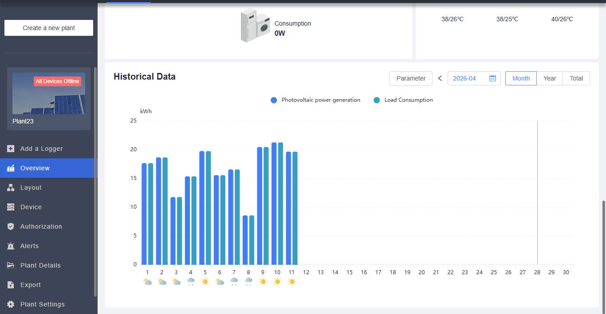Select the Authorization shield icon

click(11, 226)
